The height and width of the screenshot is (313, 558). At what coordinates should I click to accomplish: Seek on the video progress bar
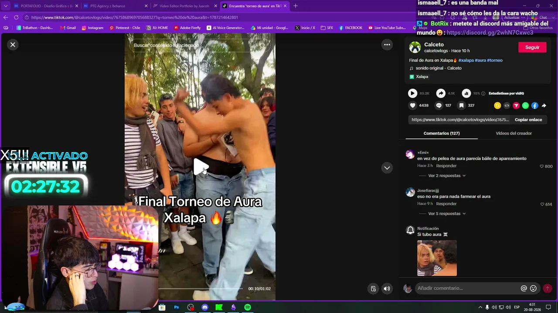(x=201, y=289)
